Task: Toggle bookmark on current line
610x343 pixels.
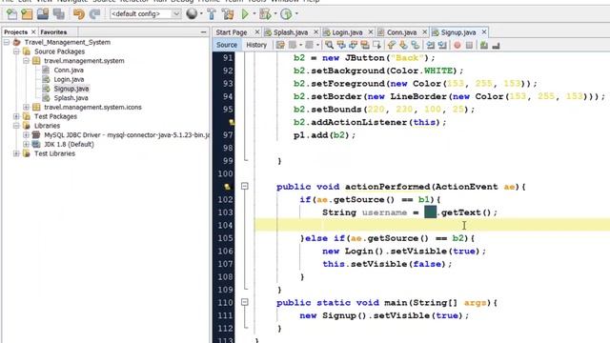Action: click(416, 45)
